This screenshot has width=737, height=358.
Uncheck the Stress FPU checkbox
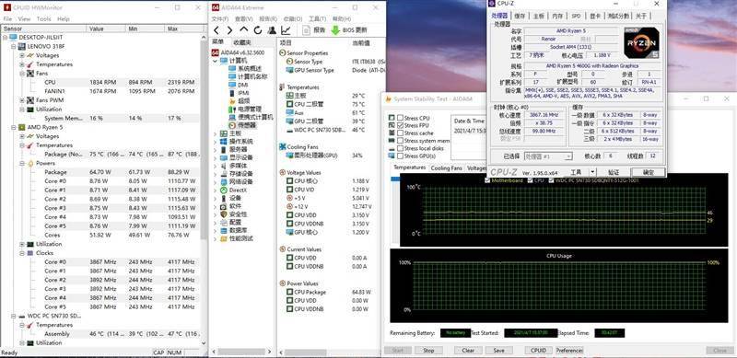tap(400, 125)
